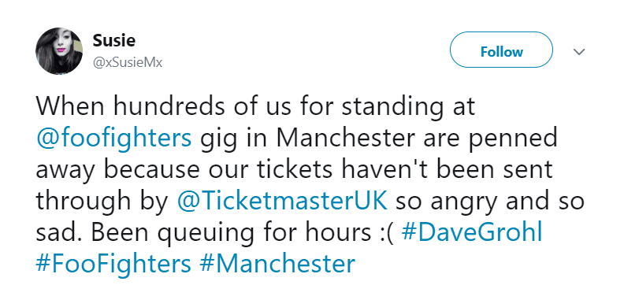Click the Follow button
The width and height of the screenshot is (624, 285).
pyautogui.click(x=501, y=50)
